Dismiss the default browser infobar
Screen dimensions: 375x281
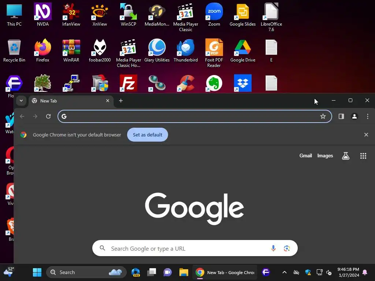[366, 135]
